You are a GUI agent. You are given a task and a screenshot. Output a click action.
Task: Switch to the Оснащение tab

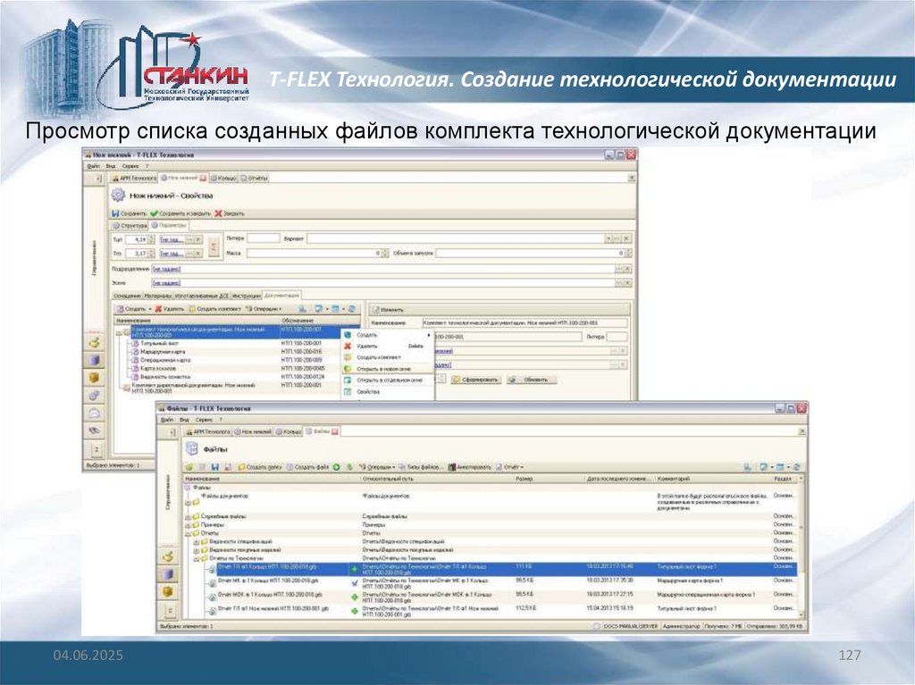click(x=127, y=296)
